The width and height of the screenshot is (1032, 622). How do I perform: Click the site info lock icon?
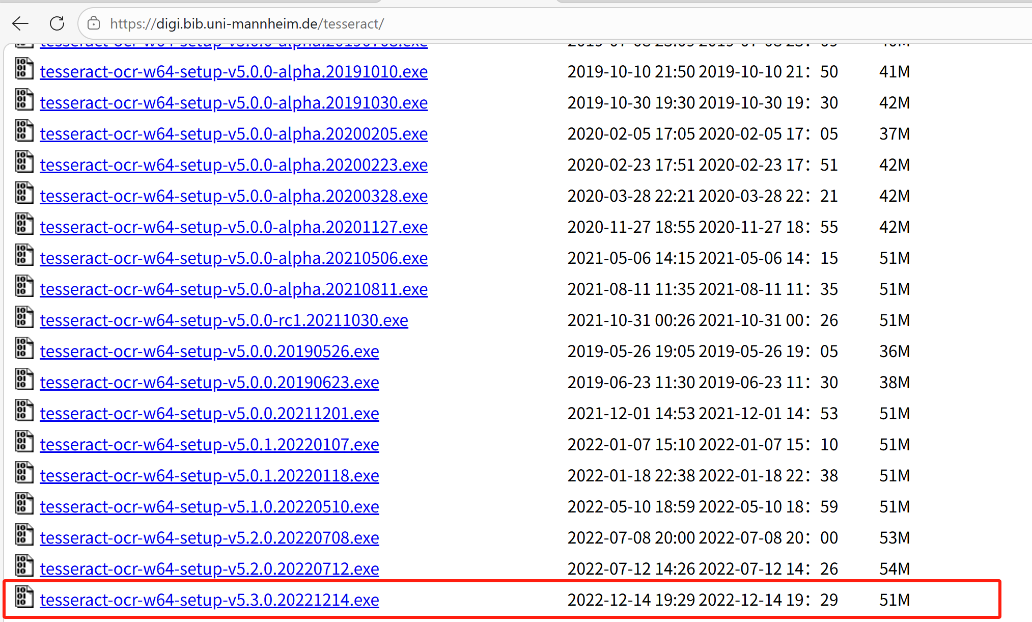[94, 23]
